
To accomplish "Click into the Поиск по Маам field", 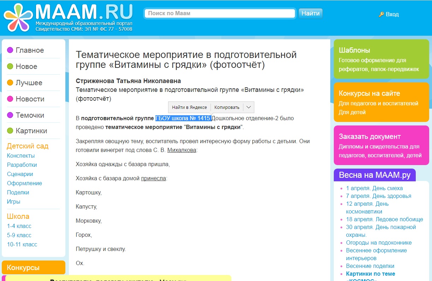I will click(x=220, y=13).
